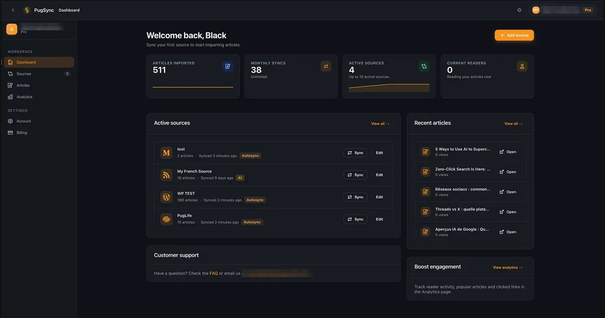Click the Dashboard breadcrumb in top bar
605x318 pixels.
pos(69,10)
